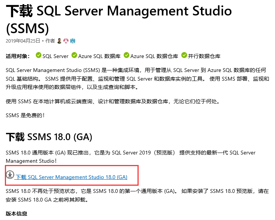This screenshot has width=275, height=220.
Task: Click the text SSMS 是免费的!
Action: [25, 115]
